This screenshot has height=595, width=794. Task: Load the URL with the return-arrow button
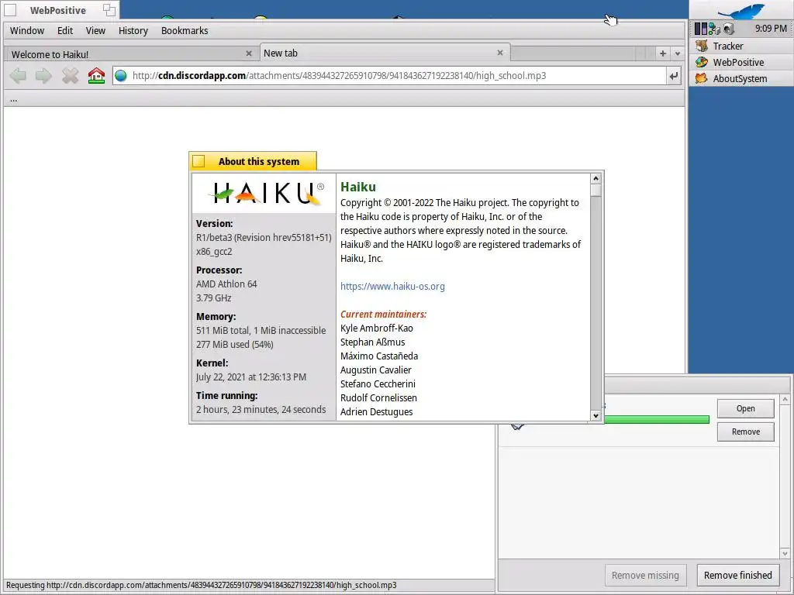[674, 76]
